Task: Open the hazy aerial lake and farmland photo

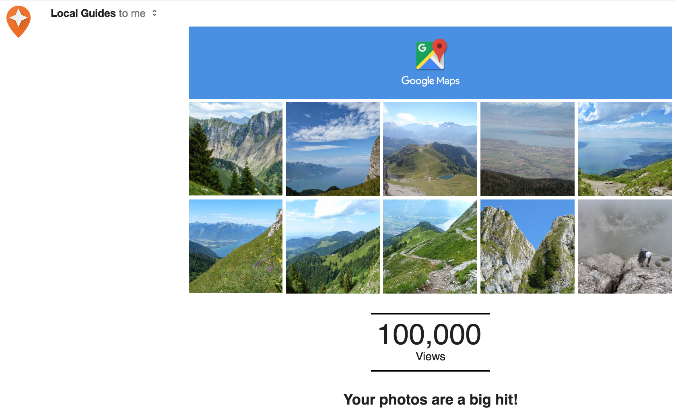Action: point(528,149)
